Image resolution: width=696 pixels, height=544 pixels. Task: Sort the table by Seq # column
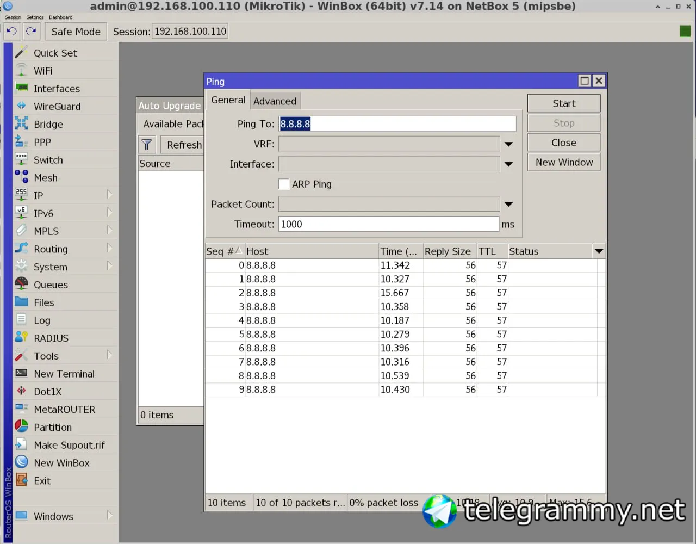click(225, 251)
